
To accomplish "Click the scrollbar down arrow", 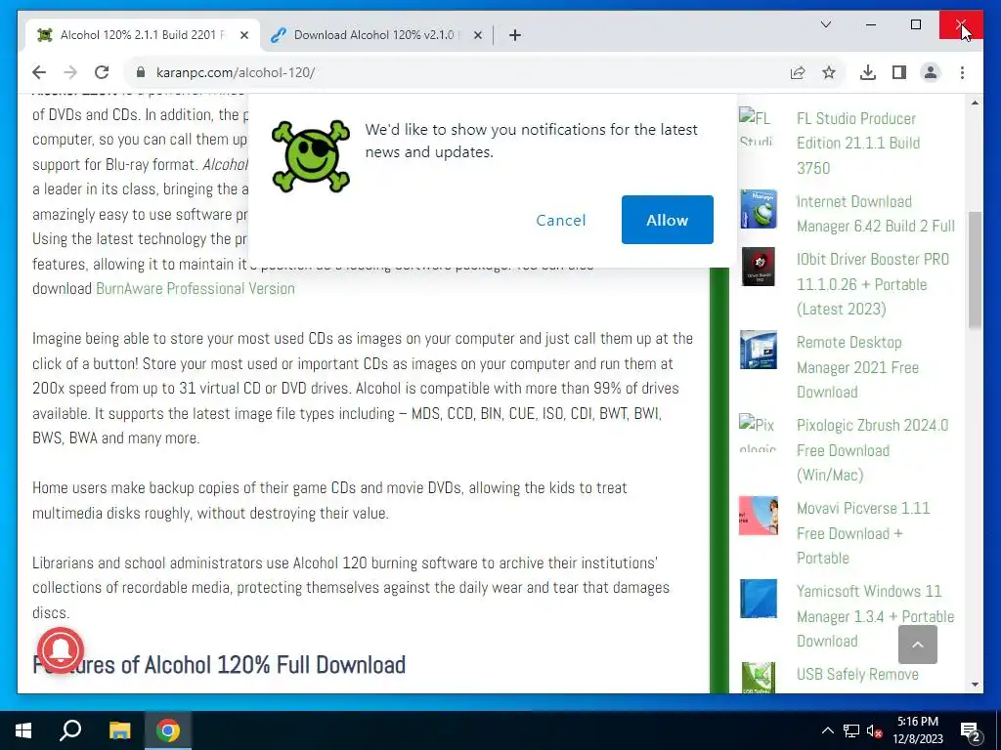I will (x=975, y=685).
